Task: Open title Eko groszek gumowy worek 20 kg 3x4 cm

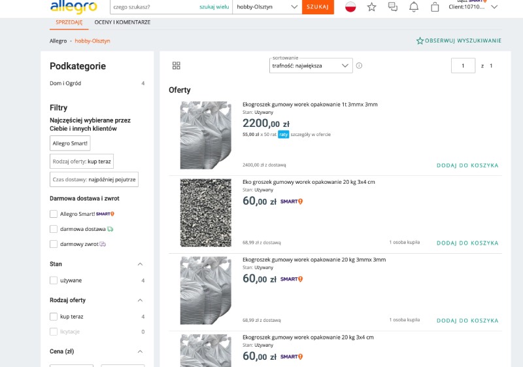Action: [x=309, y=182]
